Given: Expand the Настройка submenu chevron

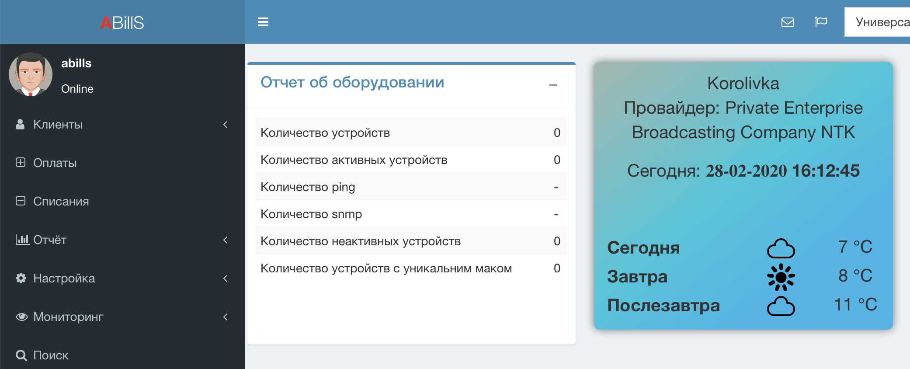Looking at the screenshot, I should [x=226, y=278].
